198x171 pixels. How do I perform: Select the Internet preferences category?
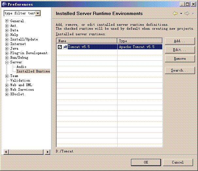(18, 44)
